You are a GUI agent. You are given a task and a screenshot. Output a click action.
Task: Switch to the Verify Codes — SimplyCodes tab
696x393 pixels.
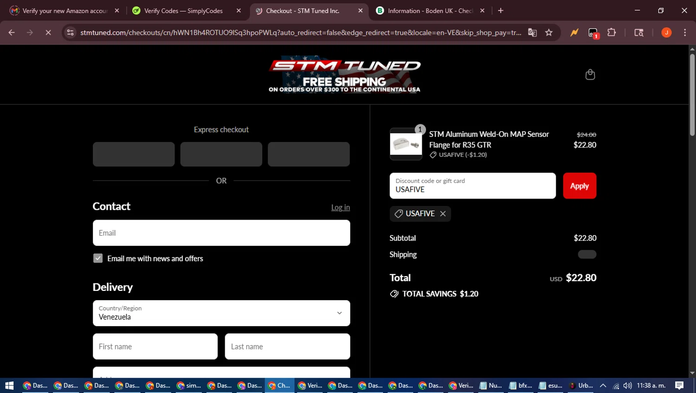click(183, 11)
